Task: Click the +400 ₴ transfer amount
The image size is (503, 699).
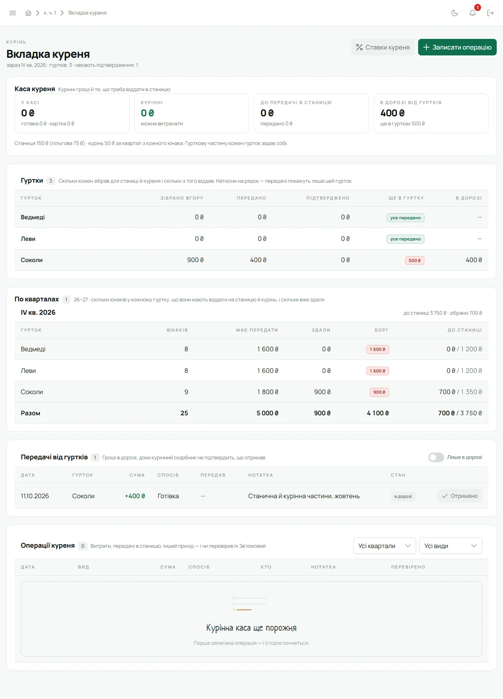Action: [135, 496]
